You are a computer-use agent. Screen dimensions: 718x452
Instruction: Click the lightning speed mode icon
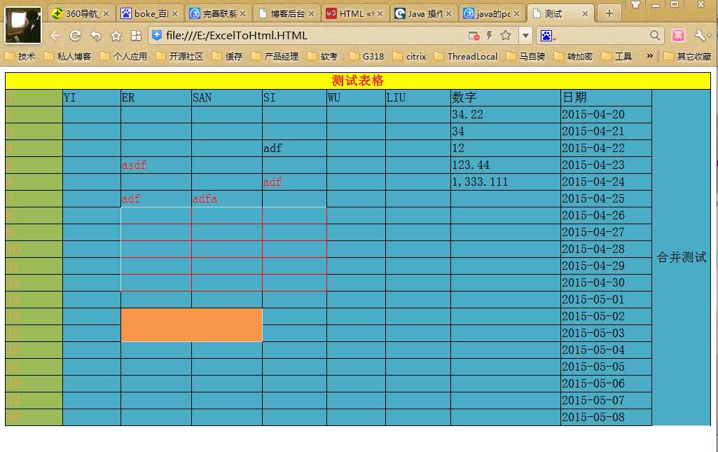click(x=490, y=35)
